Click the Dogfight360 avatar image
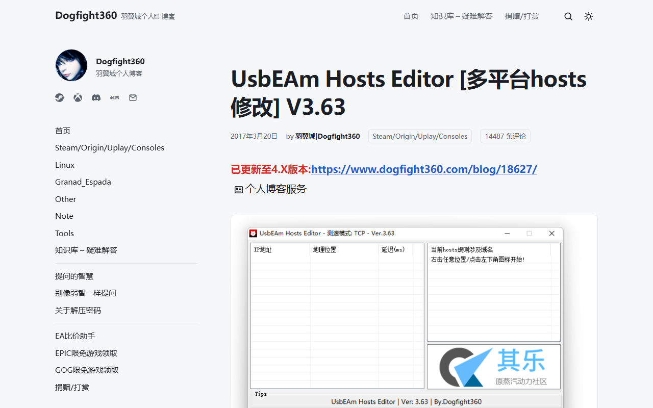Viewport: 653px width, 408px height. coord(71,65)
